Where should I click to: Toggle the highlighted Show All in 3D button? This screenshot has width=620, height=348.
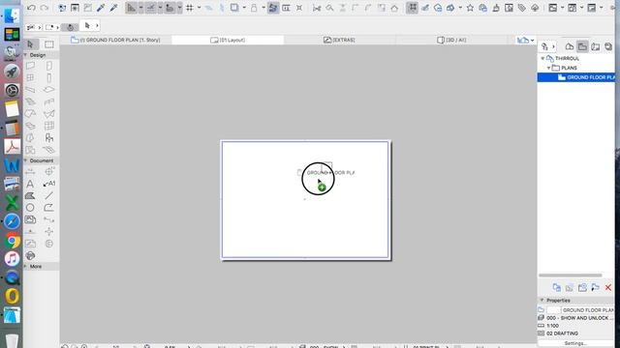[412, 8]
